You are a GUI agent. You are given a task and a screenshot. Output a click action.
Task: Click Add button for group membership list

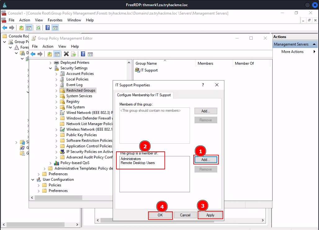[206, 160]
